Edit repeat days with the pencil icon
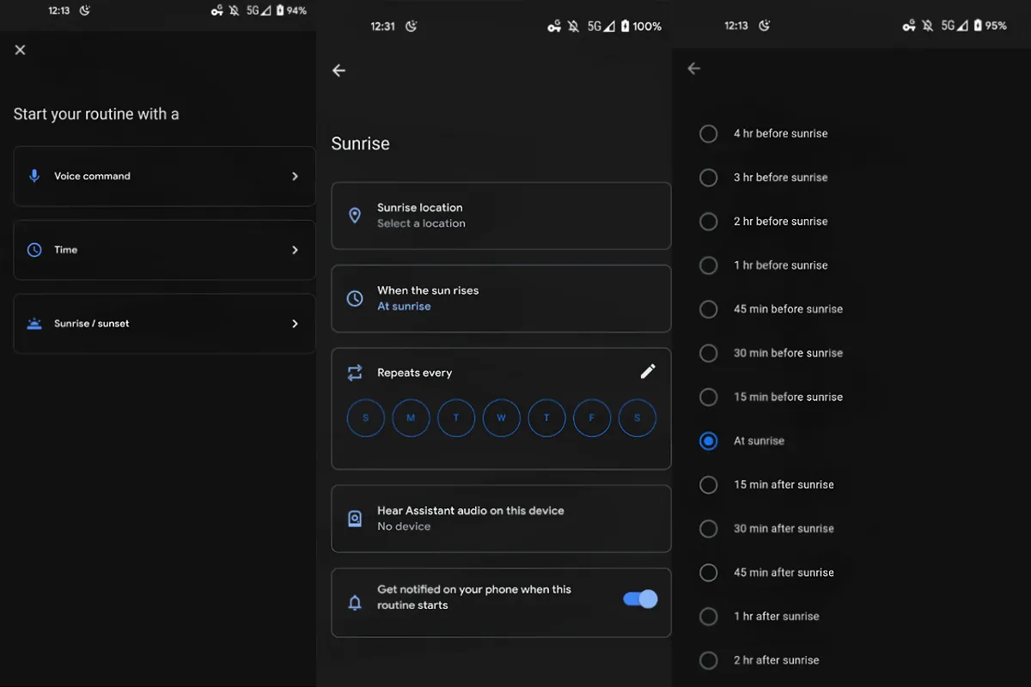Screen dimensions: 1031x687 [x=648, y=371]
